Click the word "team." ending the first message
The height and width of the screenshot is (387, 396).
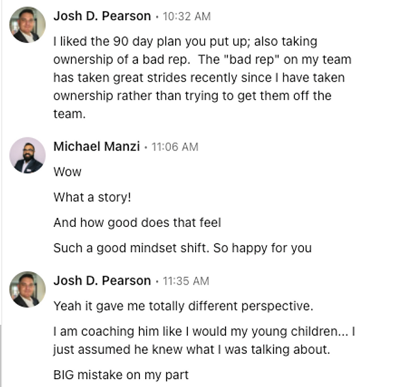68,113
